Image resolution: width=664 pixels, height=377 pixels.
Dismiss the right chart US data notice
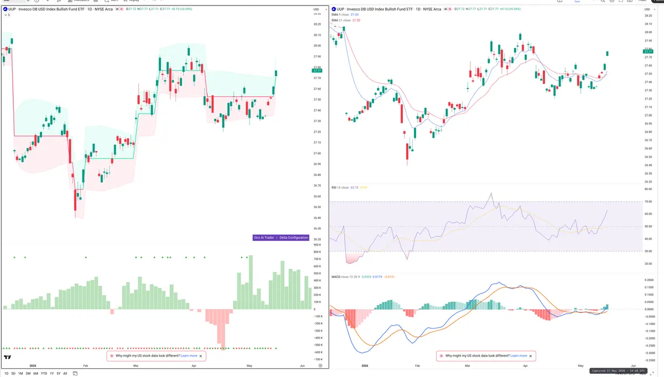[x=531, y=356]
